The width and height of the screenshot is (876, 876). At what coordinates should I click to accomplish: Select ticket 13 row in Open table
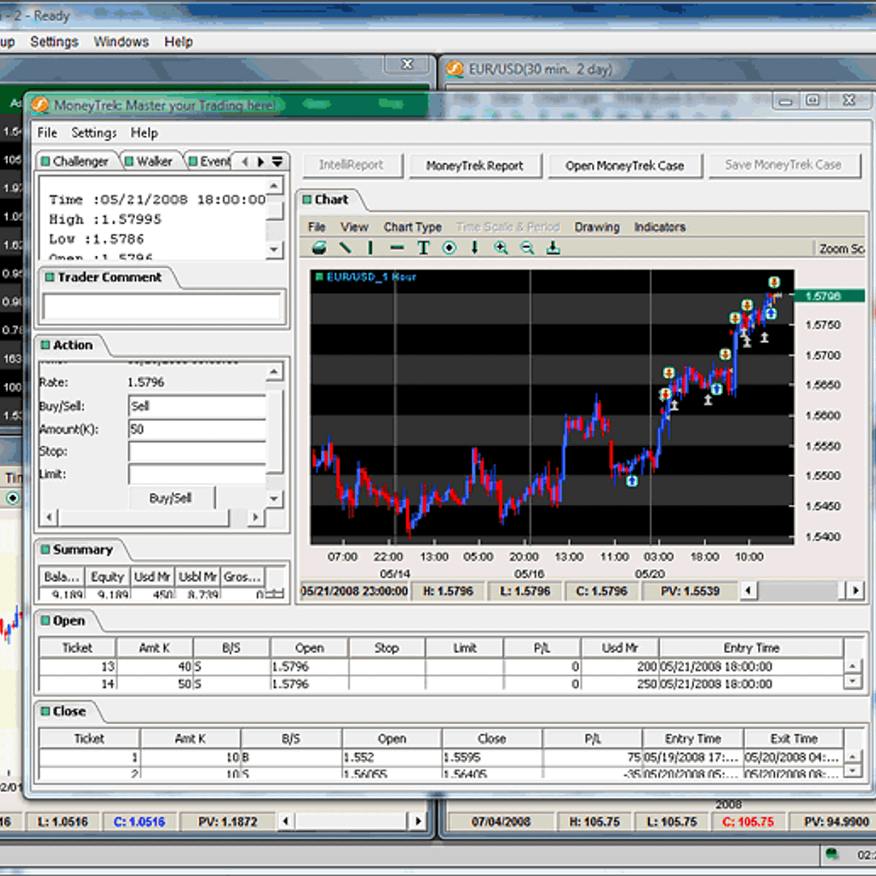(441, 666)
